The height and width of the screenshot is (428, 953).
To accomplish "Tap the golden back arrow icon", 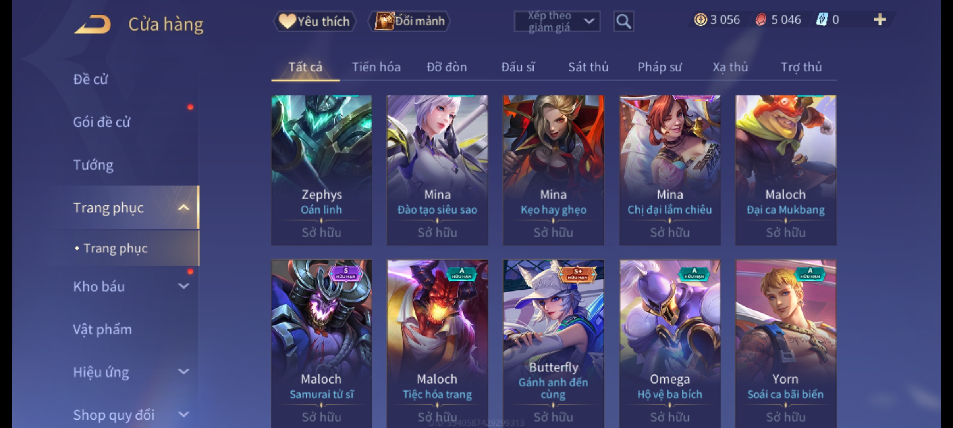I will coord(93,25).
